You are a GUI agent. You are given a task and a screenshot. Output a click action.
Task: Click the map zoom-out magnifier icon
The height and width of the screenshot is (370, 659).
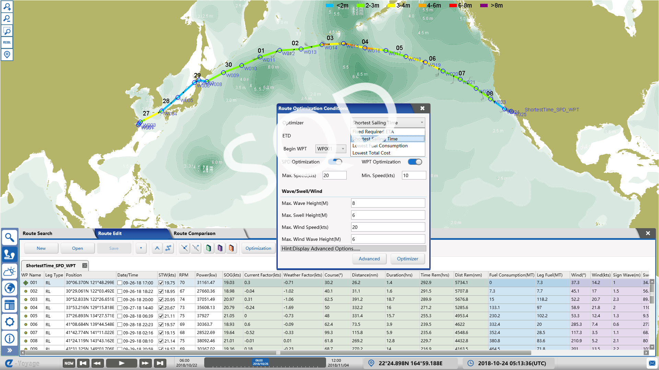click(x=7, y=18)
